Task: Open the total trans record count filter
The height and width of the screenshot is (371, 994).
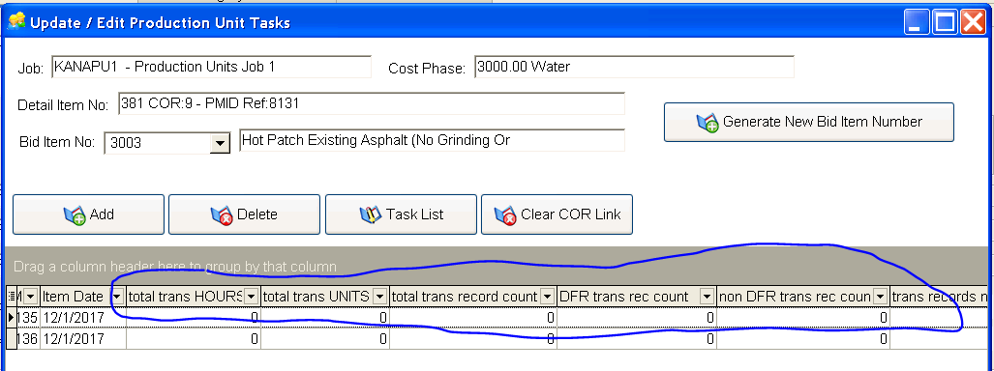Action: tap(548, 297)
